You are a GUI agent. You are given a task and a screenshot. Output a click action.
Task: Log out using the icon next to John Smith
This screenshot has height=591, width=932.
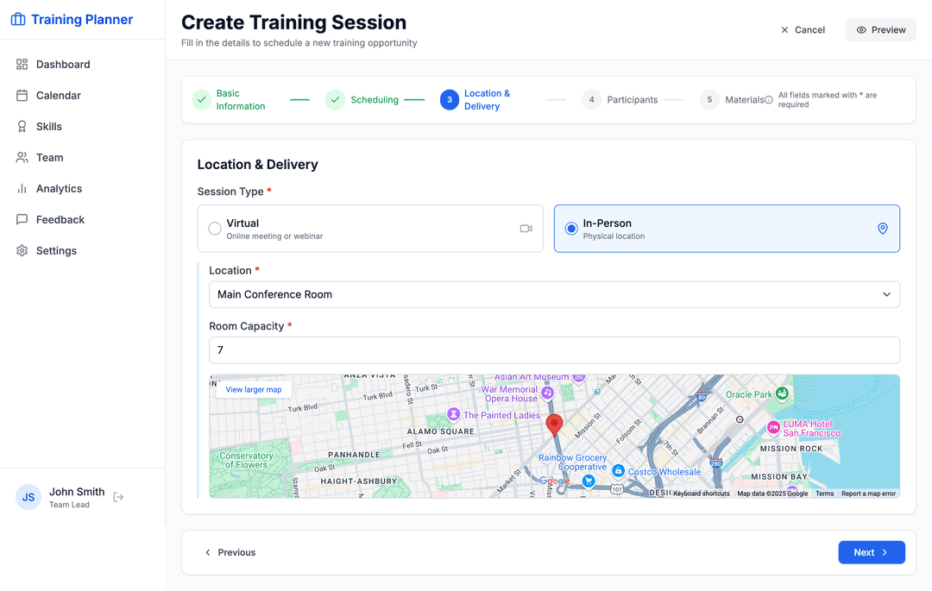pyautogui.click(x=118, y=497)
